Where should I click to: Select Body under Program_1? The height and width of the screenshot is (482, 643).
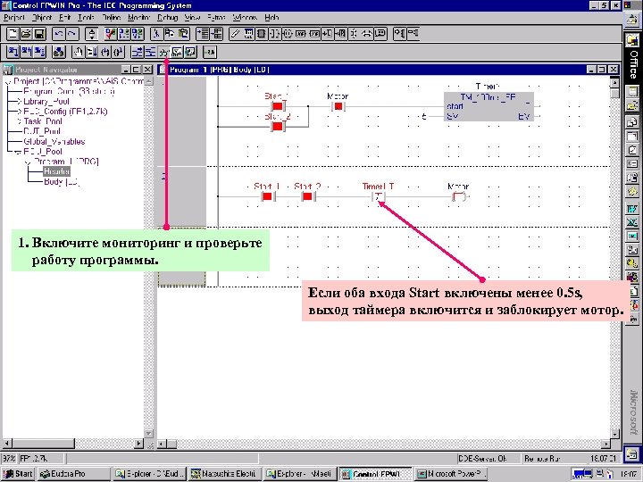pyautogui.click(x=62, y=181)
